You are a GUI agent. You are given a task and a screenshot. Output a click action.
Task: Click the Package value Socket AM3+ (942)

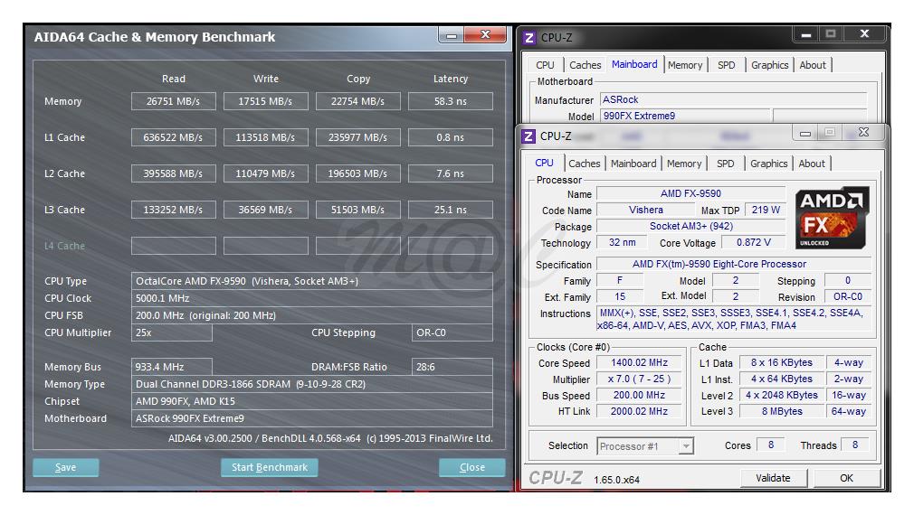[x=690, y=227]
